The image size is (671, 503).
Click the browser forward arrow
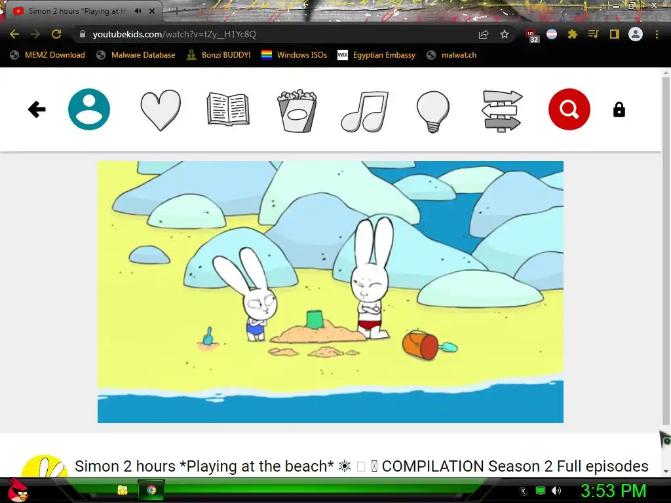[35, 34]
